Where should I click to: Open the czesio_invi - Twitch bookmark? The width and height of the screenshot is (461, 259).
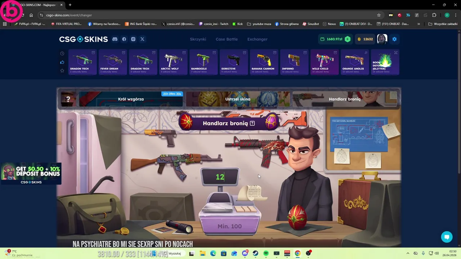coord(214,24)
